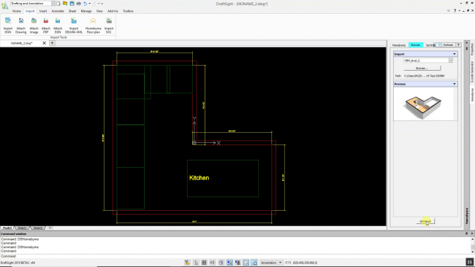The height and width of the screenshot is (267, 475).
Task: Open the undo history dropdown arrow
Action: (90, 4)
